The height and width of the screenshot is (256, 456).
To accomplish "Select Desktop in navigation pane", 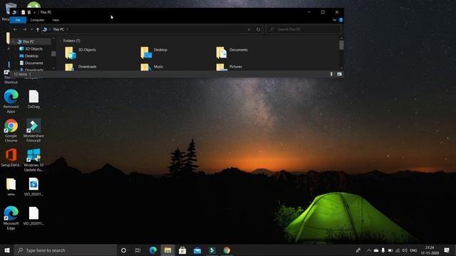I will pyautogui.click(x=28, y=55).
